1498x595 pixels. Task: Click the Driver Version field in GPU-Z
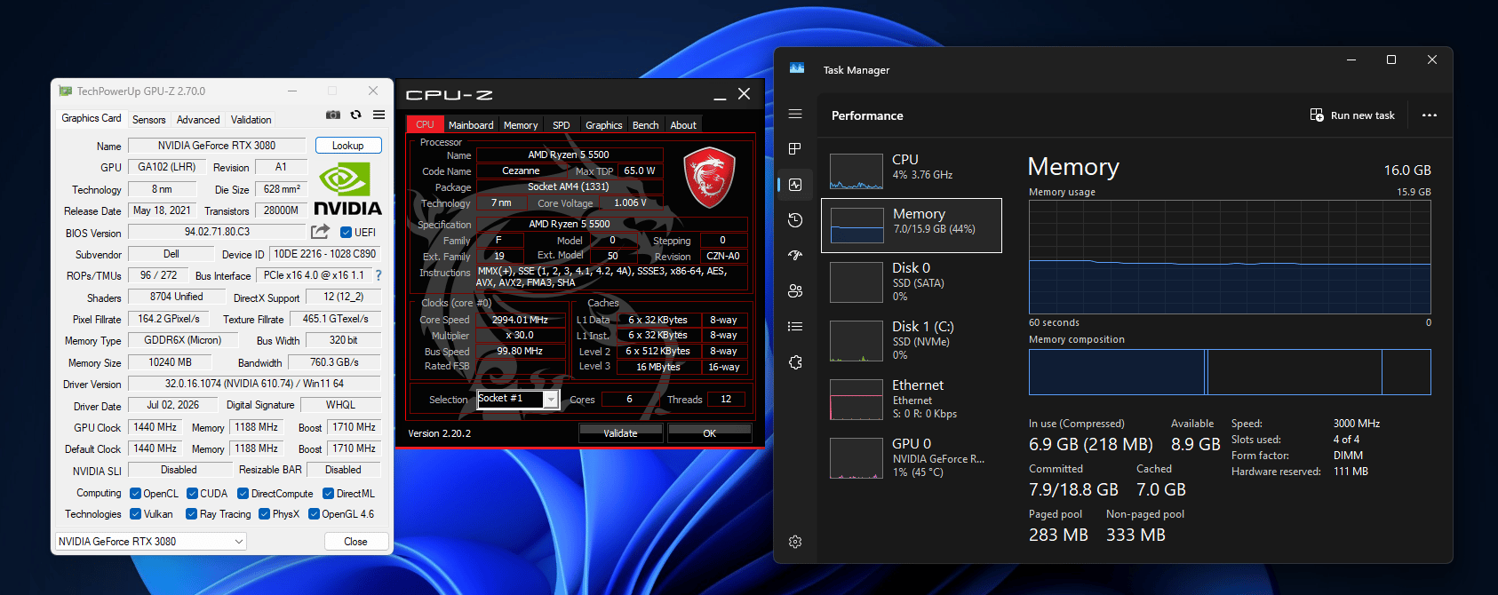click(x=254, y=384)
